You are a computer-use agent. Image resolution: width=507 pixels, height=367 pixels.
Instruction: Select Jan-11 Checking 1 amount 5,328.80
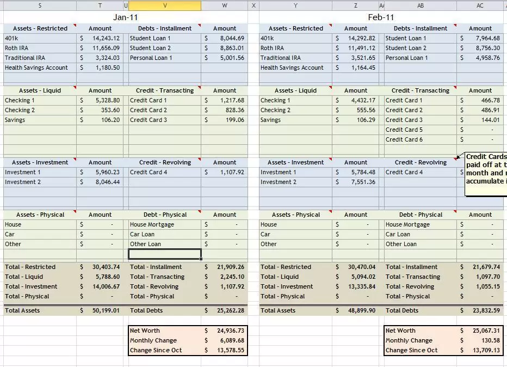(100, 100)
